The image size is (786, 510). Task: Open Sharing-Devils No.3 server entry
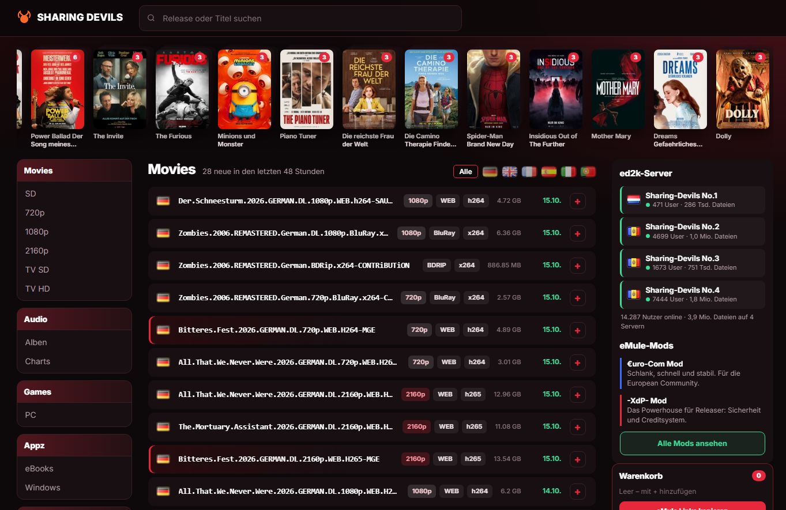click(x=693, y=263)
